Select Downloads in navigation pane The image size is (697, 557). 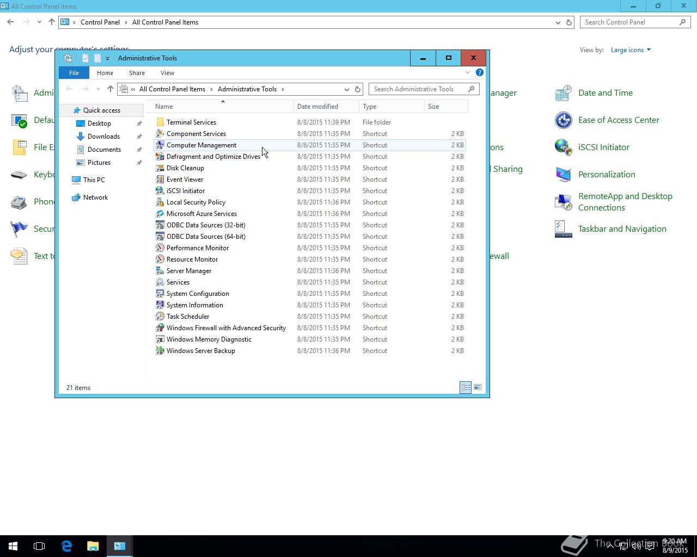tap(103, 137)
